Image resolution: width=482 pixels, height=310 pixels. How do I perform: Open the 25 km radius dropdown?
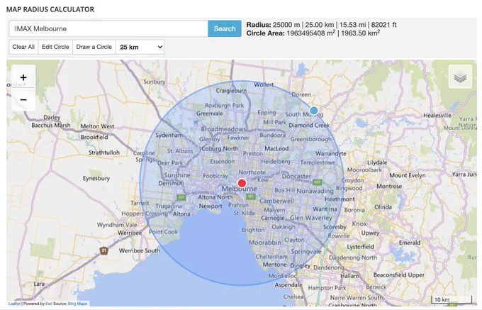[x=140, y=47]
